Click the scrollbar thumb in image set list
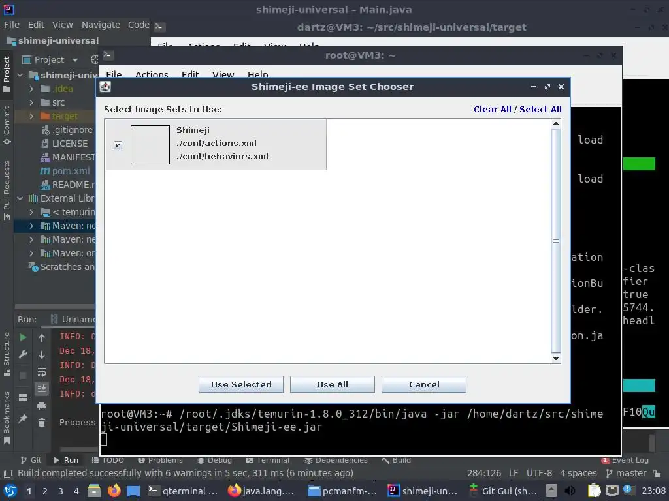Screen dimensions: 669x501 (556, 241)
